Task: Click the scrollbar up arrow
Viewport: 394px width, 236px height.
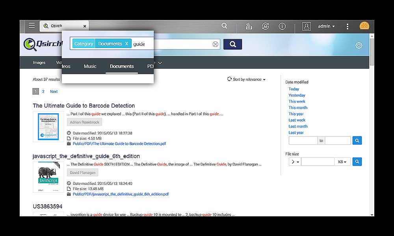Action: pyautogui.click(x=372, y=36)
